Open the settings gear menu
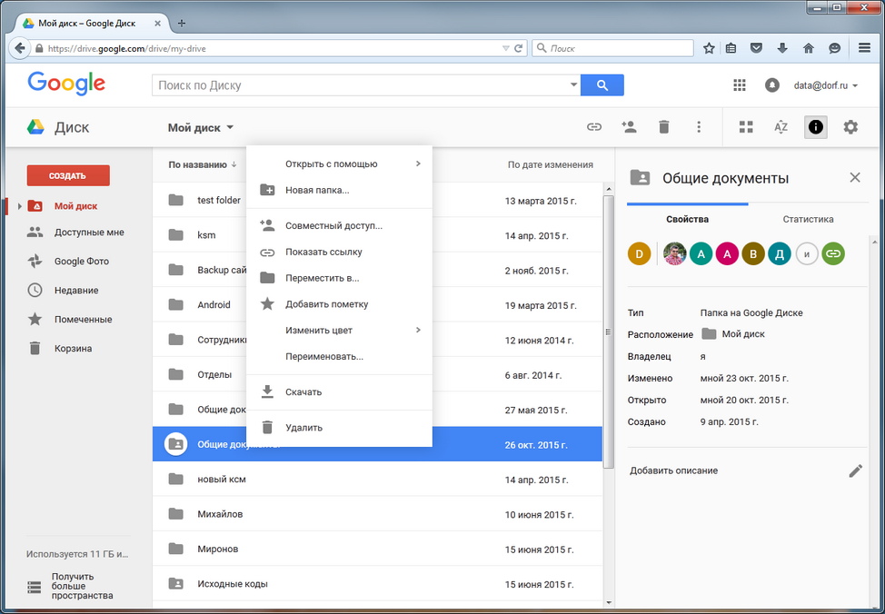The width and height of the screenshot is (885, 614). pyautogui.click(x=850, y=127)
